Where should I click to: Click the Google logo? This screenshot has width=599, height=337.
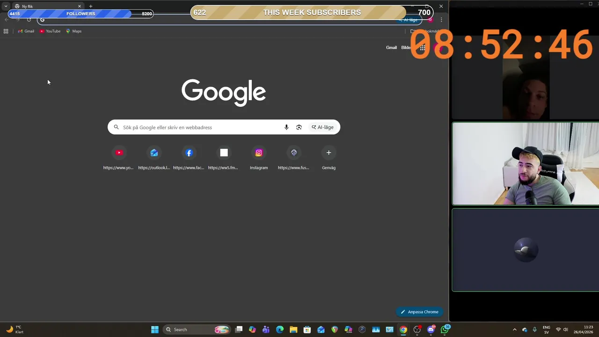tap(224, 92)
